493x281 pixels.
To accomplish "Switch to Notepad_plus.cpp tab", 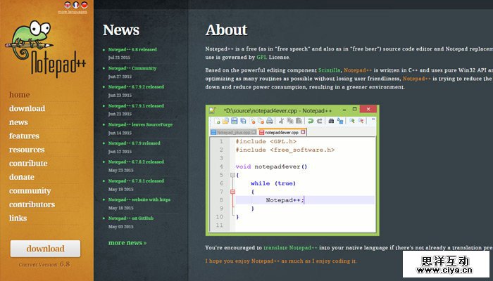I will click(233, 132).
